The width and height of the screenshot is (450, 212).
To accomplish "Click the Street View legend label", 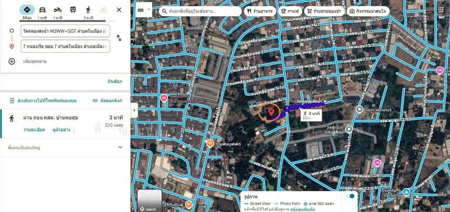I will click(x=260, y=204).
